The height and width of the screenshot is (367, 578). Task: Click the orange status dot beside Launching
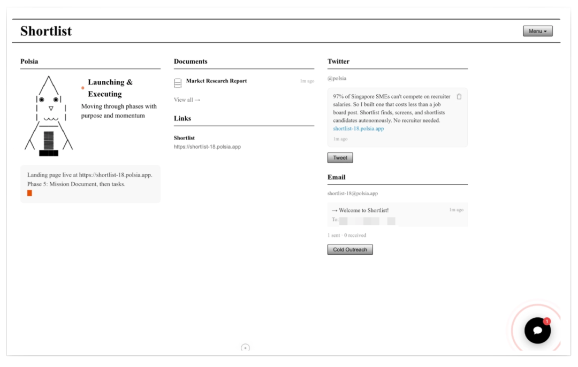pos(82,88)
